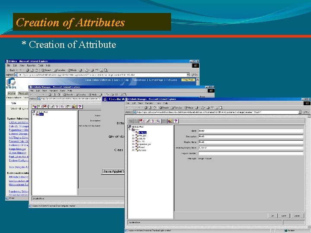Click the purple question mark icon in middle Attribute Manager window
Image resolution: width=311 pixels, height=233 pixels.
click(x=80, y=107)
